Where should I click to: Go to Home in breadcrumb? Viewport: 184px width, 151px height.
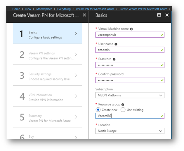pos(16,9)
